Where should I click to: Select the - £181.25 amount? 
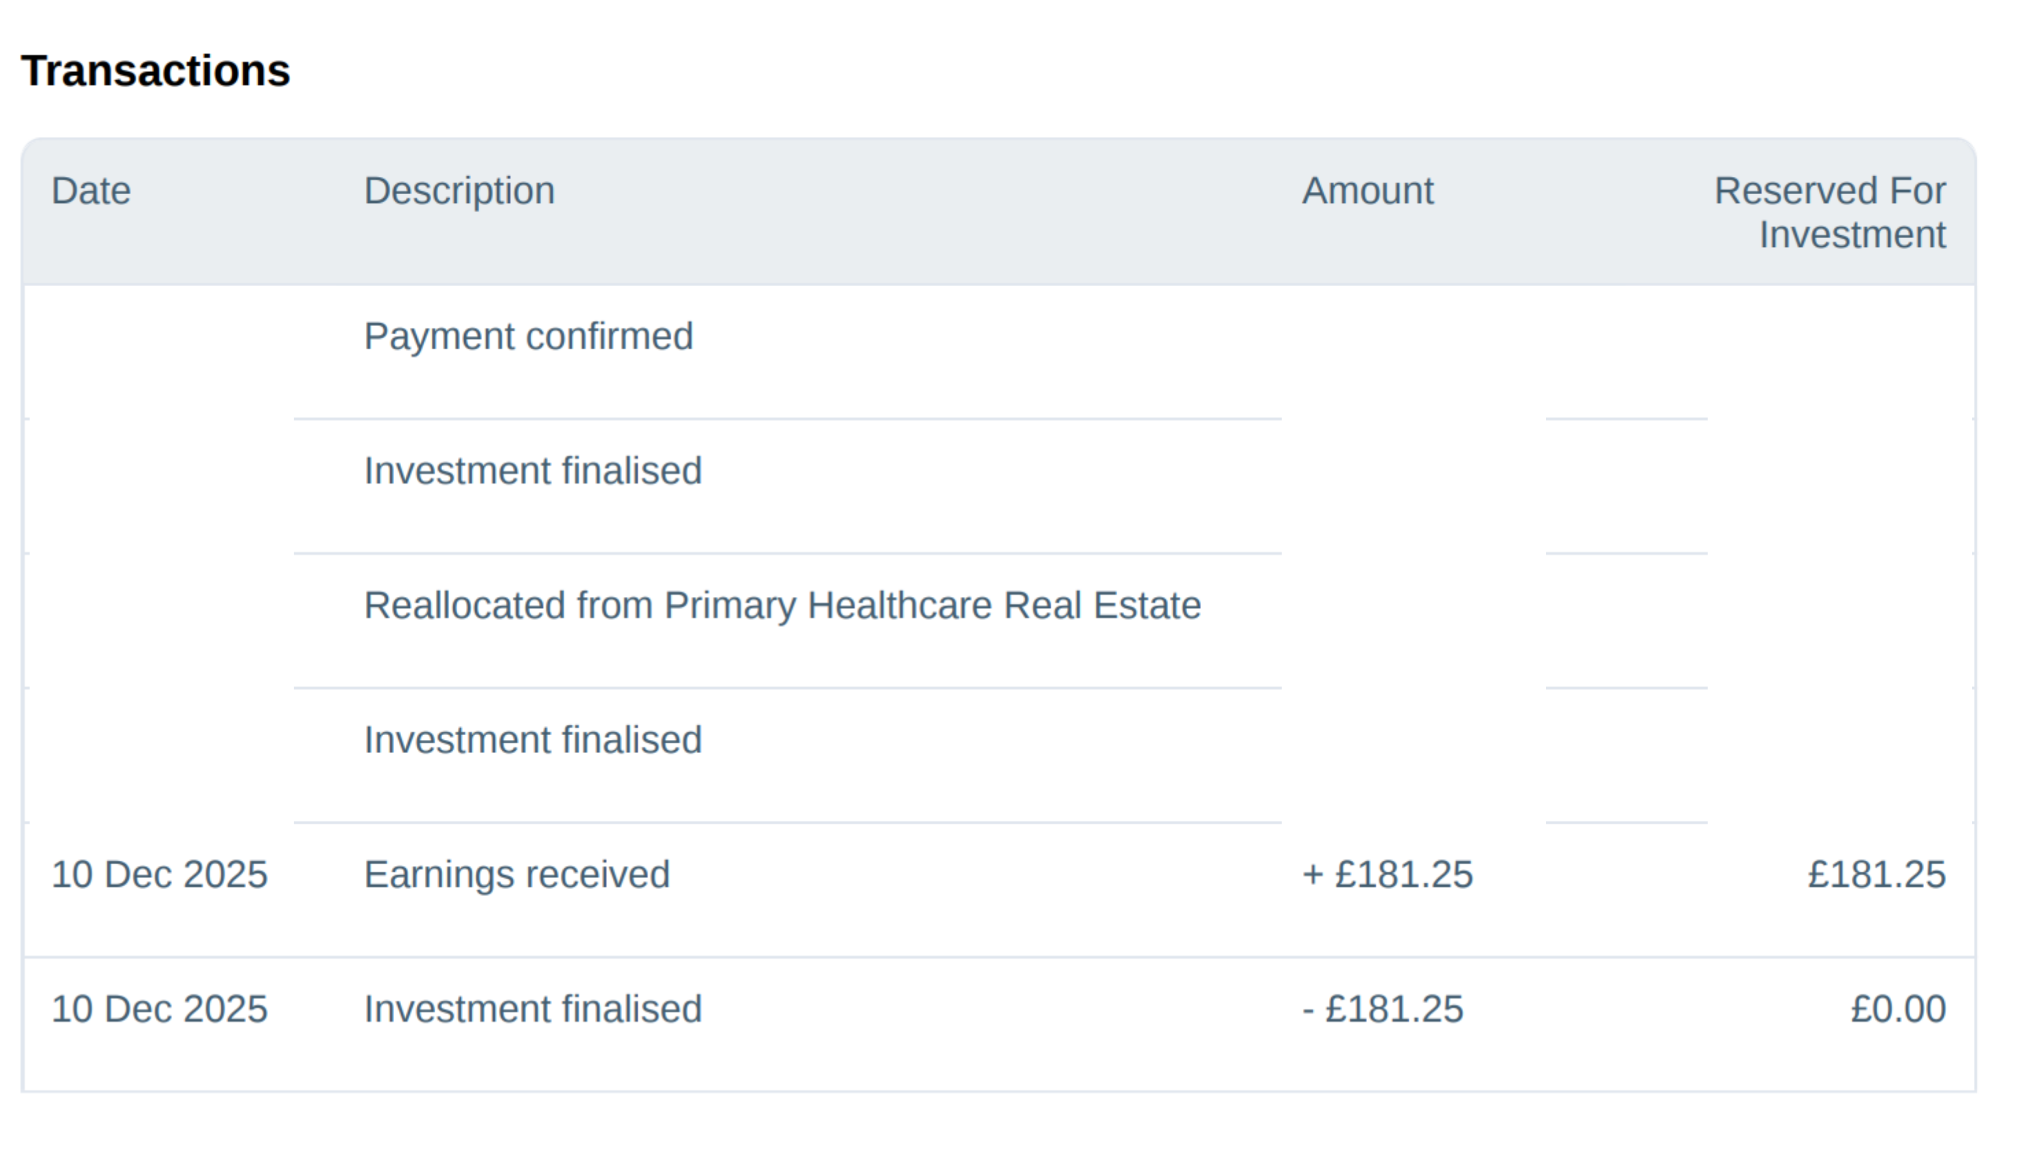(1382, 1009)
